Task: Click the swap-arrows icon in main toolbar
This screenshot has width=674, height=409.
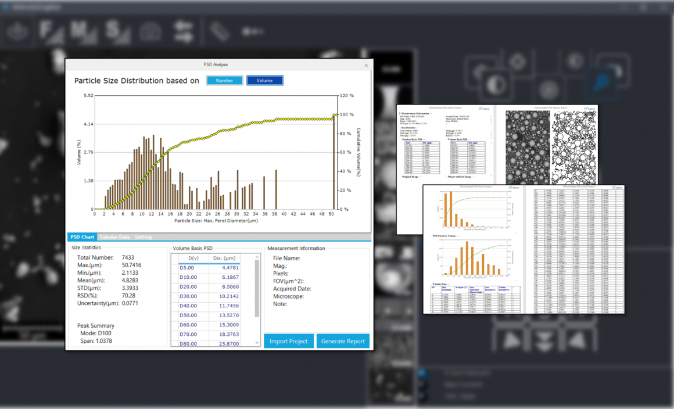Action: coord(184,32)
